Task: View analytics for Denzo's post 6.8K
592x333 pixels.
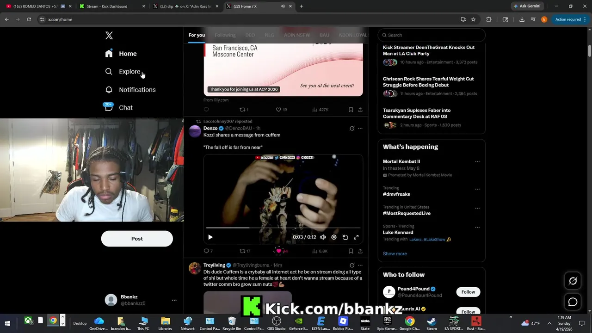Action: (320, 251)
